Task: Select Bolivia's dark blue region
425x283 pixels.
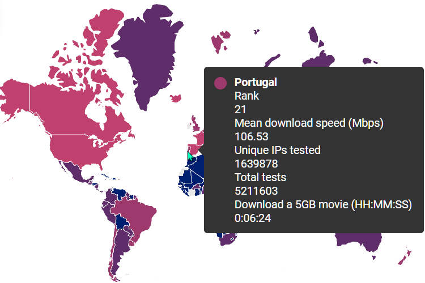Action: (121, 221)
